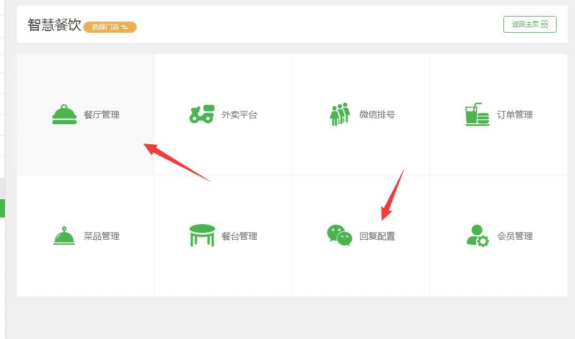Select the 菜品管理 text label
The image size is (575, 339).
[x=102, y=236]
